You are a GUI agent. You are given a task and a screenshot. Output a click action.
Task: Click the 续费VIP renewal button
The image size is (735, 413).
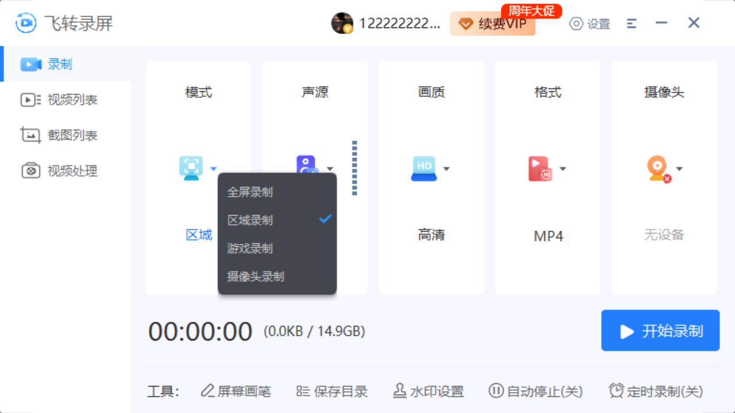pos(492,24)
